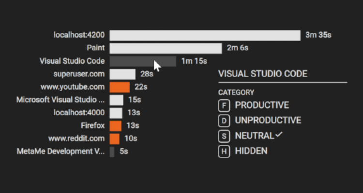This screenshot has width=363, height=193.
Task: Select the orange www.youtube.com bar
Action: tap(120, 87)
